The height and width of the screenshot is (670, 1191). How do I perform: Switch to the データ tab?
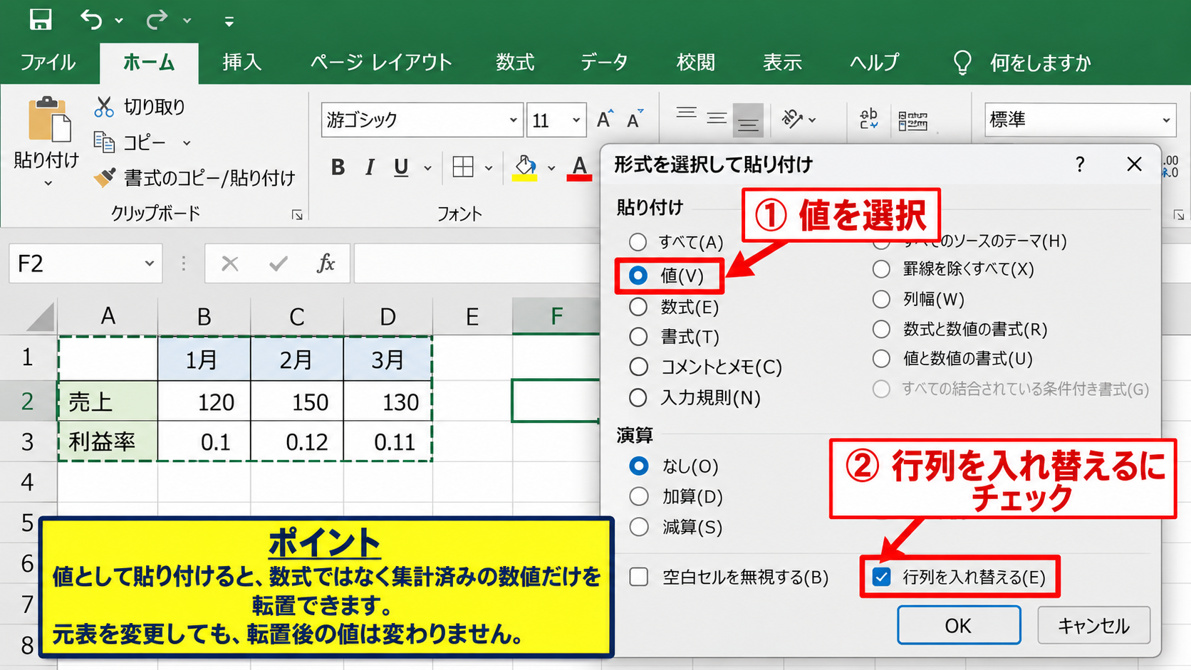pyautogui.click(x=604, y=63)
